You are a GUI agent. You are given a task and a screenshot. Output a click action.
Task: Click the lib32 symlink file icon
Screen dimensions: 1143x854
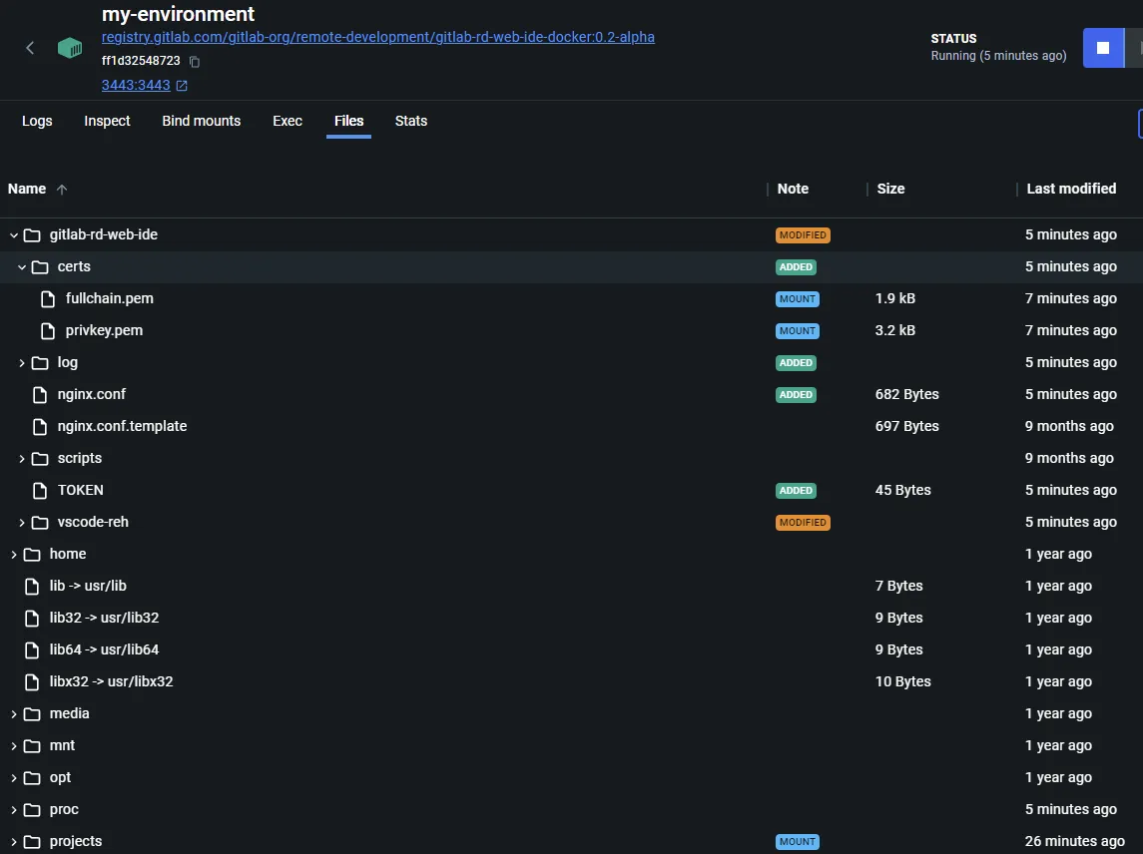[x=32, y=619]
